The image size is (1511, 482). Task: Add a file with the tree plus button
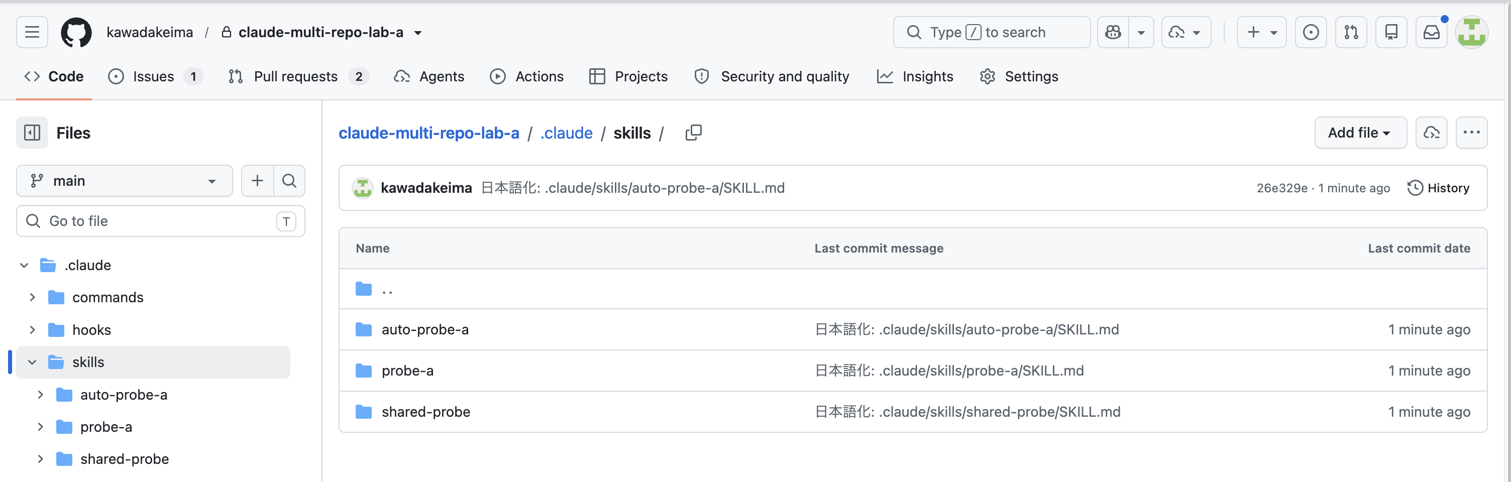tap(258, 181)
